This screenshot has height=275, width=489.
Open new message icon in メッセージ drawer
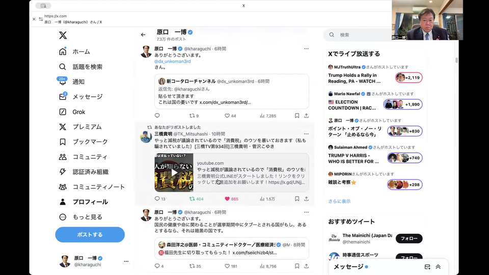tap(427, 266)
